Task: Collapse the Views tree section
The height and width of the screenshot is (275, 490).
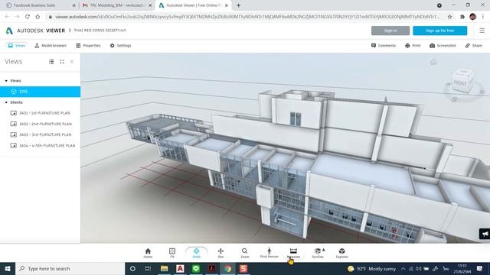Action: click(x=6, y=81)
